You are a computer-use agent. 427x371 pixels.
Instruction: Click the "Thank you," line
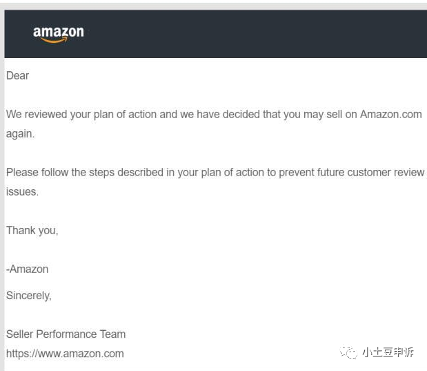point(32,230)
